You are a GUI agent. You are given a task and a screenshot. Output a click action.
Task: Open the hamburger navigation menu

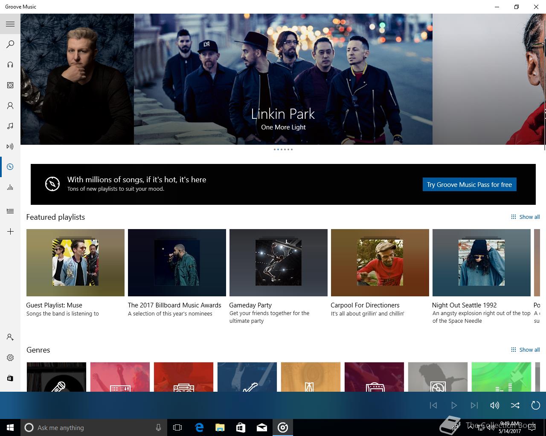click(x=10, y=24)
